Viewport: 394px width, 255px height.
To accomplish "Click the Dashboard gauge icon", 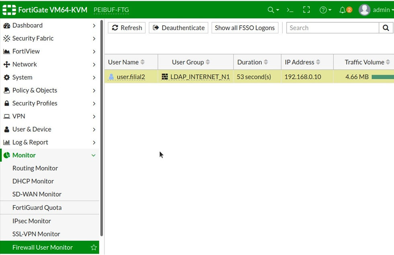I will (7, 26).
